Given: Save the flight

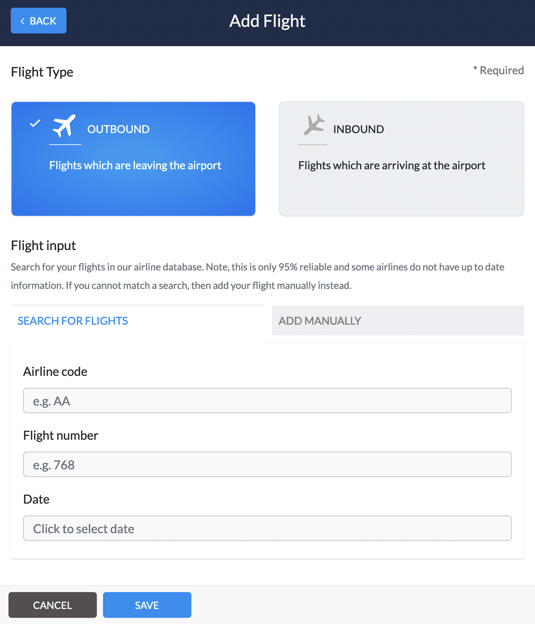Looking at the screenshot, I should [x=147, y=605].
